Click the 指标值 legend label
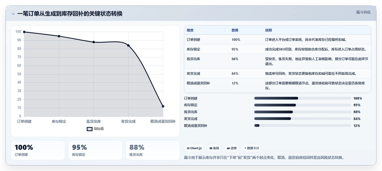The height and width of the screenshot is (171, 382). (x=99, y=129)
